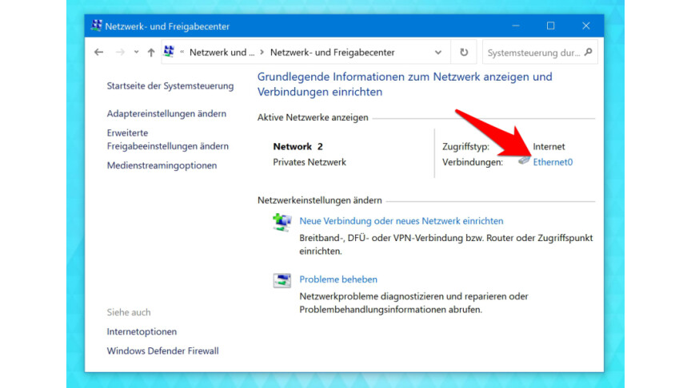Viewport: 691px width, 388px height.
Task: Click the Ethernet adapter icon beside Ethernet0
Action: click(524, 160)
